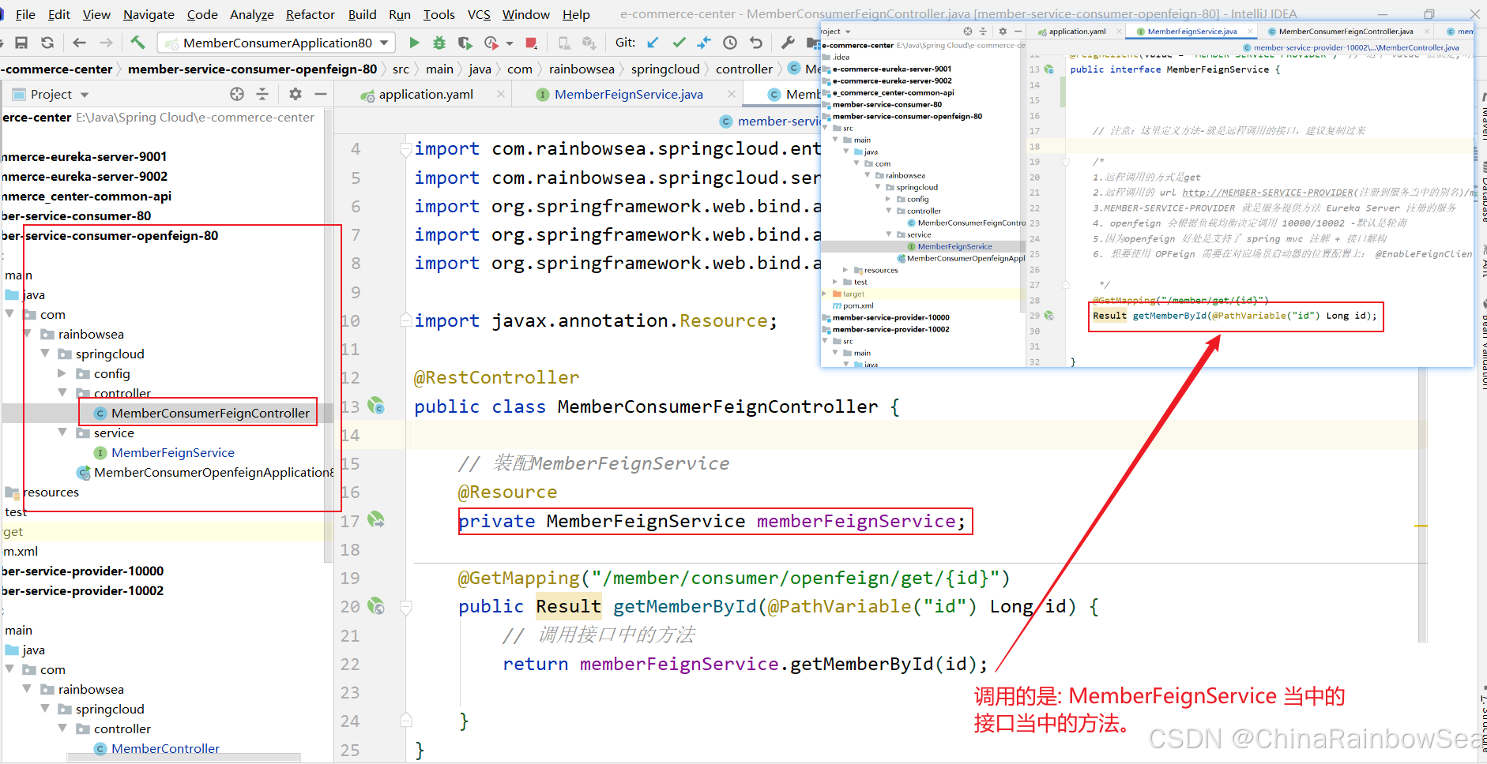Screen dimensions: 1487x764
Task: Click the Git compare/merge arrows icon
Action: [x=704, y=43]
